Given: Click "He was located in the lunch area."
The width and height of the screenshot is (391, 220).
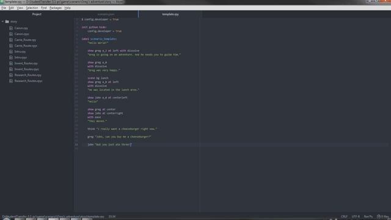Looking at the screenshot, I should pos(114,90).
